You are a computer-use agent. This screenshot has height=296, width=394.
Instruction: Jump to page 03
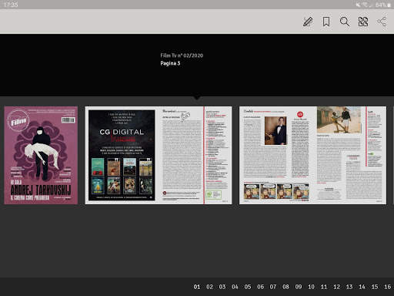(222, 287)
